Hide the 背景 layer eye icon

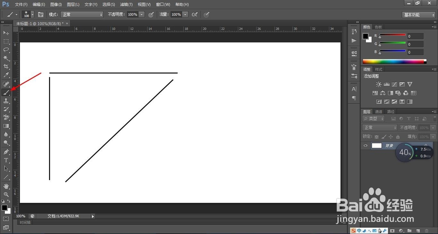(365, 145)
